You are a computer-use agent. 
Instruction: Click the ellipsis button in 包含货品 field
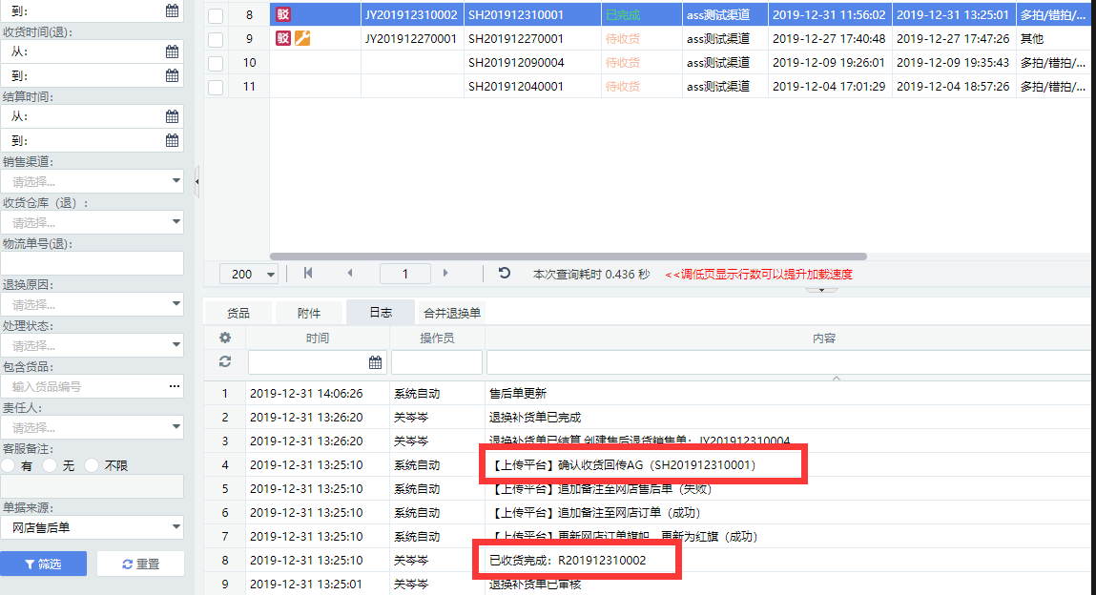click(175, 386)
